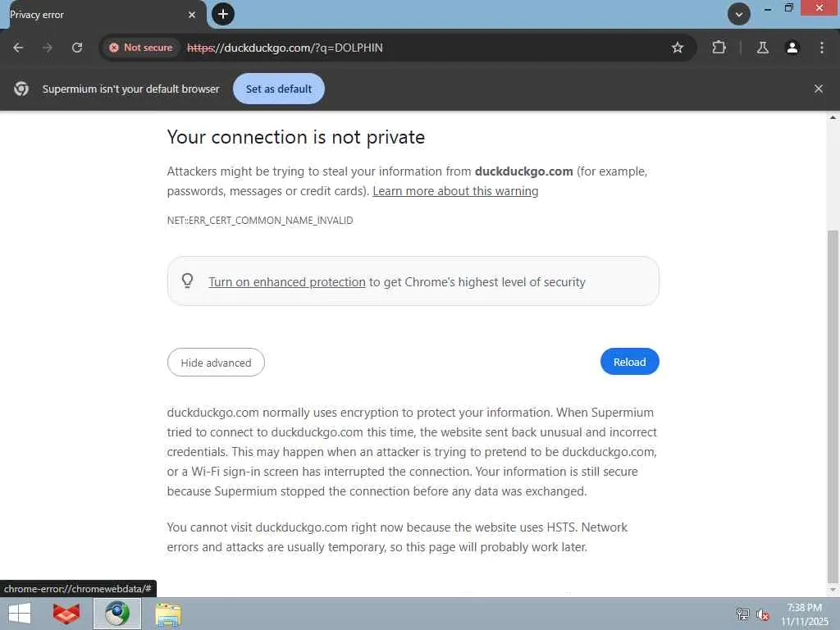Image resolution: width=840 pixels, height=630 pixels.
Task: Close the Privacy error tab
Action: coord(192,15)
